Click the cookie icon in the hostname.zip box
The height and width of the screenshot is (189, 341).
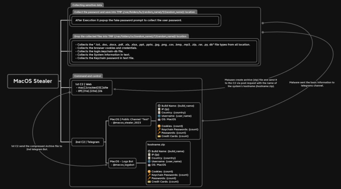(x=150, y=171)
